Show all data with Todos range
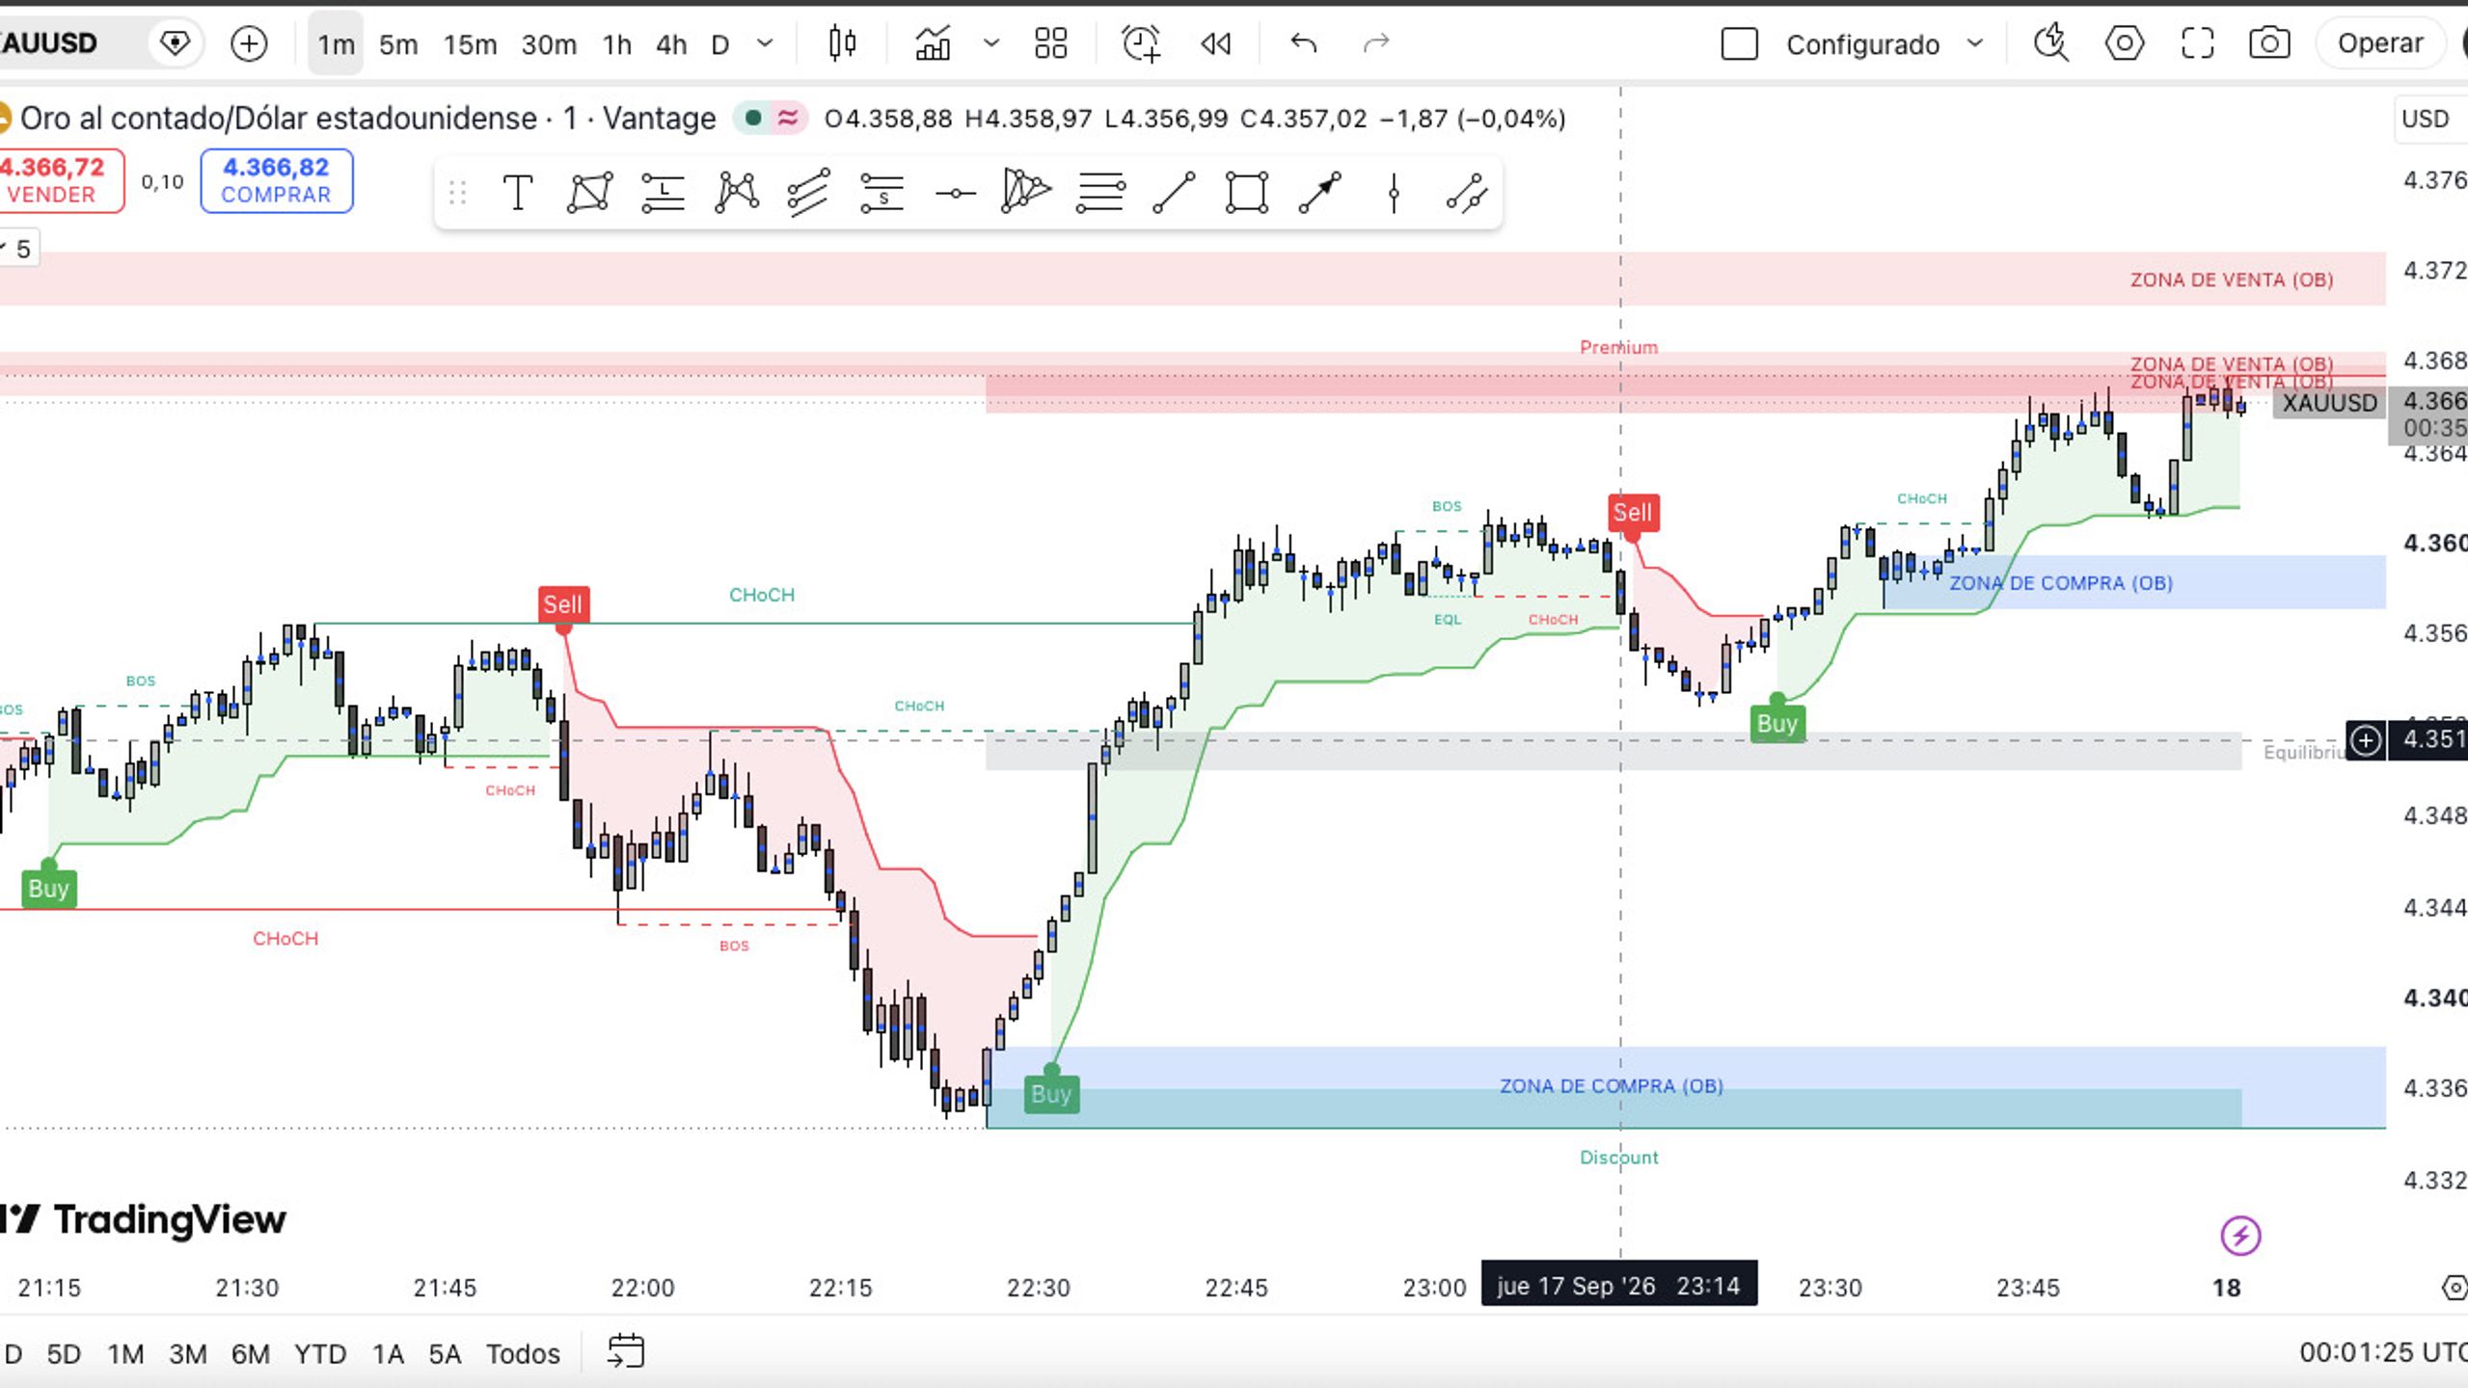 pos(523,1354)
